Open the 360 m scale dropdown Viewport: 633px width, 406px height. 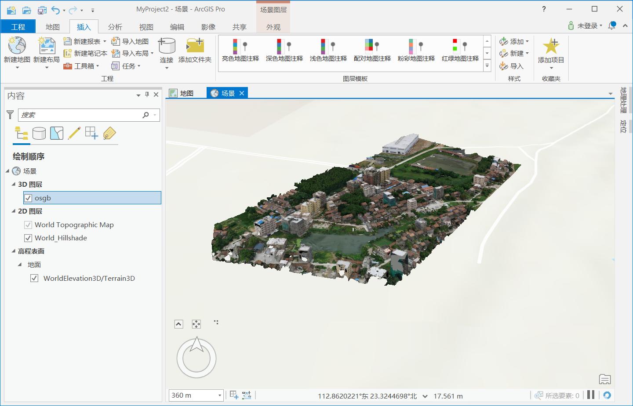[x=219, y=395]
